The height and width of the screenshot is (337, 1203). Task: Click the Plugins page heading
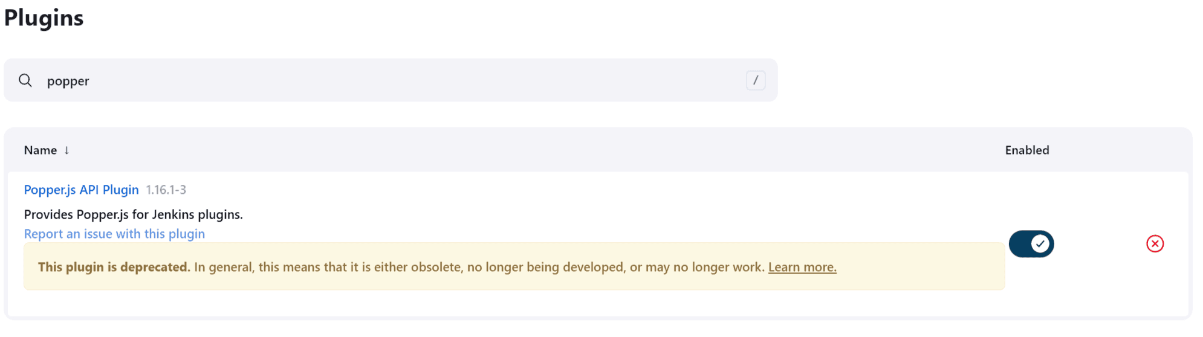click(44, 18)
